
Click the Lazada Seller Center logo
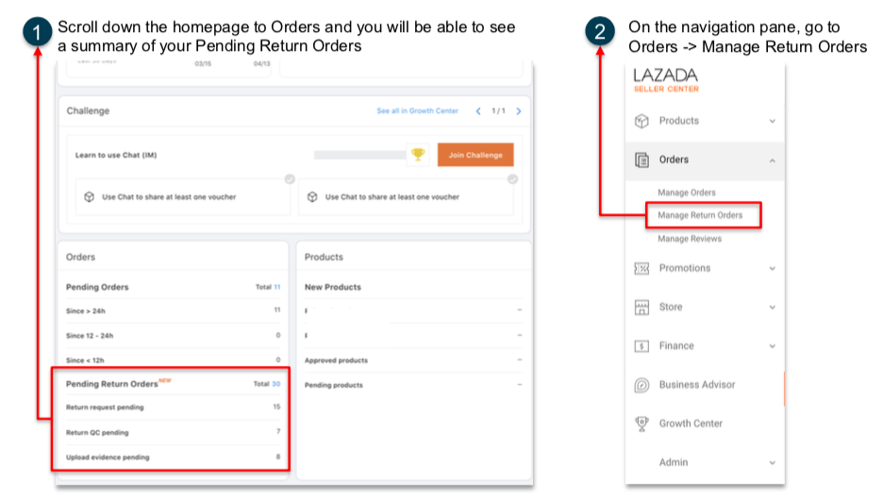(x=666, y=80)
